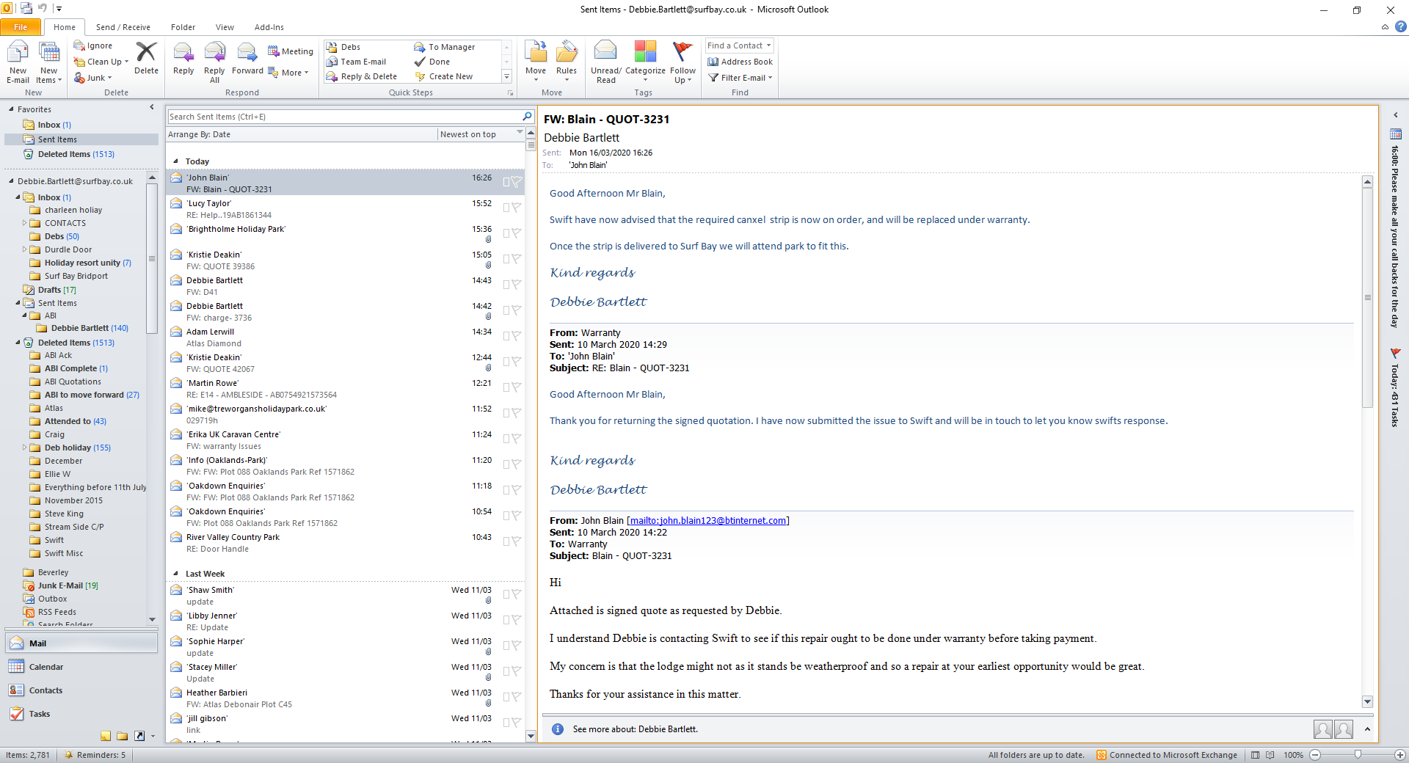Run the Reply & Delete quick step
Viewport: 1409px width, 763px height.
(x=362, y=76)
